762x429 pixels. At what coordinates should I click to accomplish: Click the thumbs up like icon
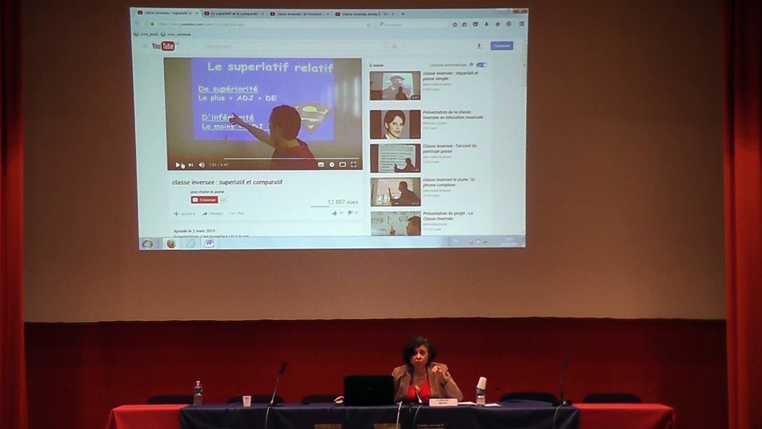335,213
